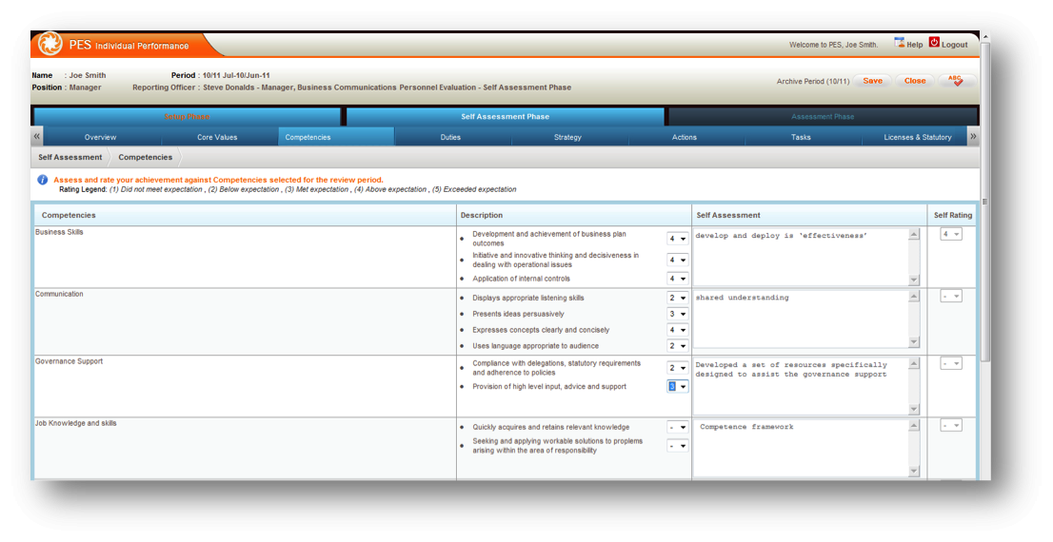Click the blue info icon
The width and height of the screenshot is (1053, 542).
tap(42, 180)
